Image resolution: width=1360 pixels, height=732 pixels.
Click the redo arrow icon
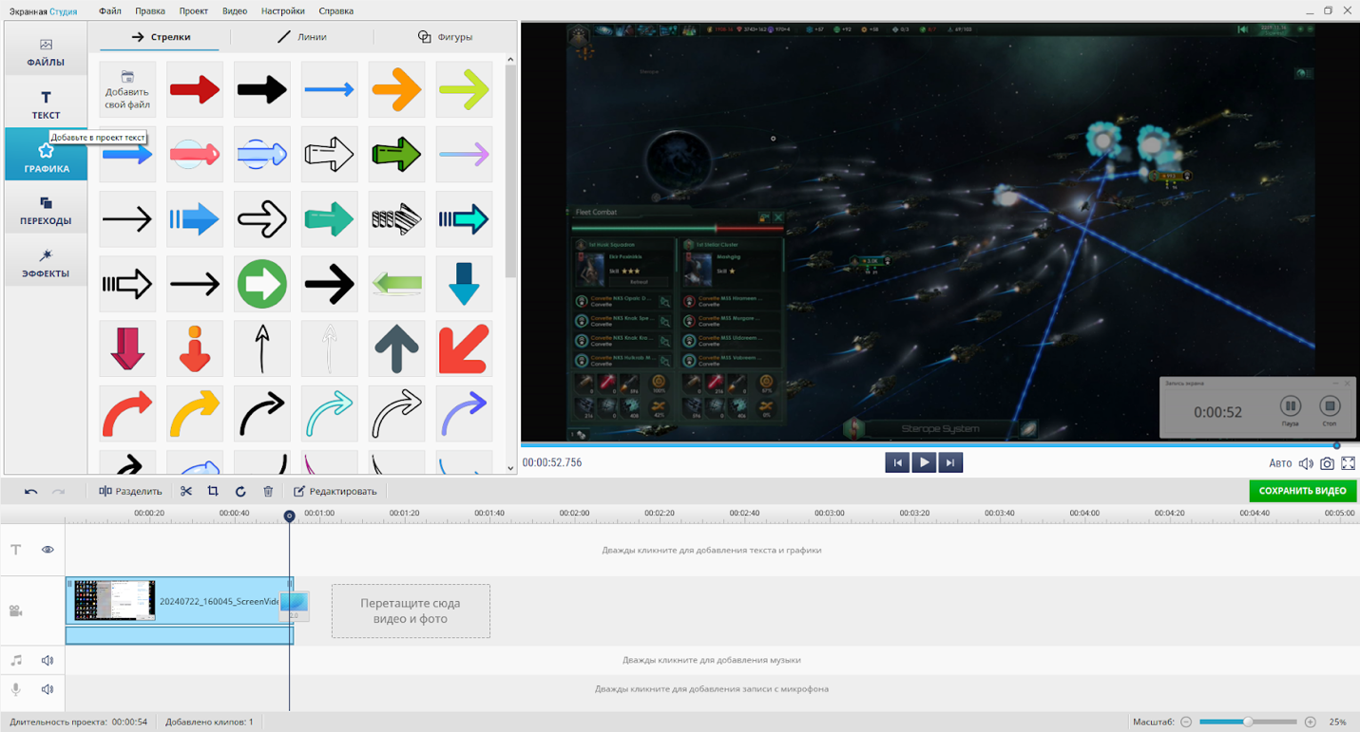[58, 491]
